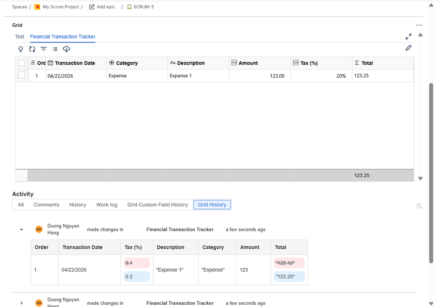Open the column list icon in grid toolbar
This screenshot has width=441, height=307.
pyautogui.click(x=55, y=49)
